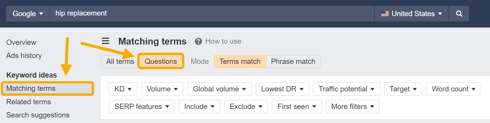490x123 pixels.
Task: Expand the More filters dropdown
Action: click(352, 107)
